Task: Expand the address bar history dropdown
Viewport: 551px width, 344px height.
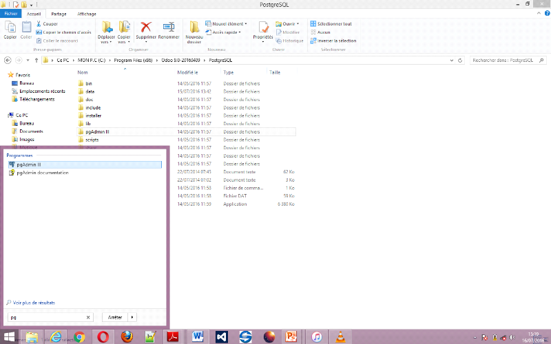Action: [x=452, y=61]
